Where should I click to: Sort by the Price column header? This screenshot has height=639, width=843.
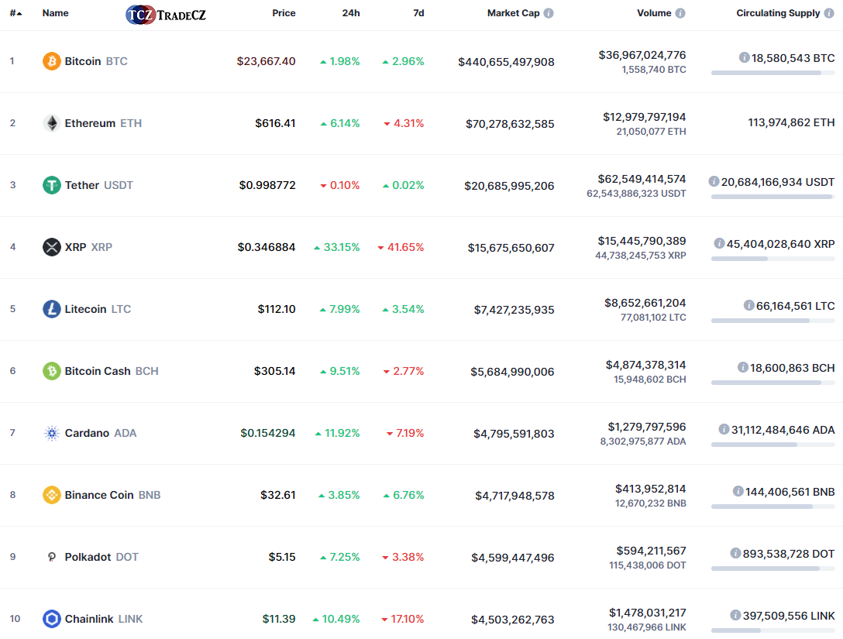pyautogui.click(x=284, y=13)
